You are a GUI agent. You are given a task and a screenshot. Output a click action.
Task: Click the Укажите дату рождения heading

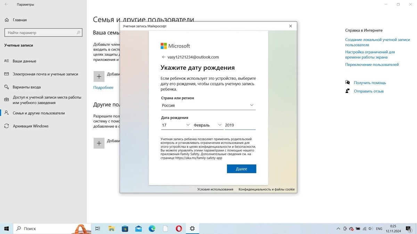point(197,68)
